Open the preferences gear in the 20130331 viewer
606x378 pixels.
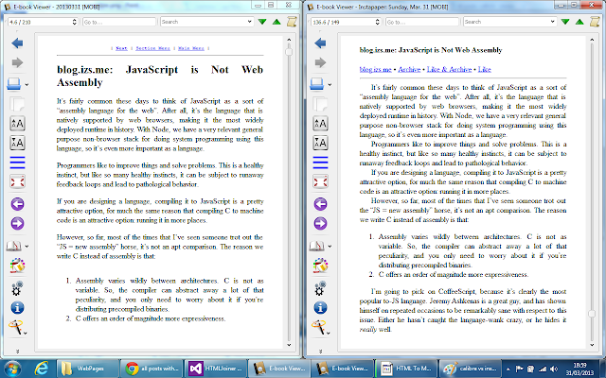point(17,288)
